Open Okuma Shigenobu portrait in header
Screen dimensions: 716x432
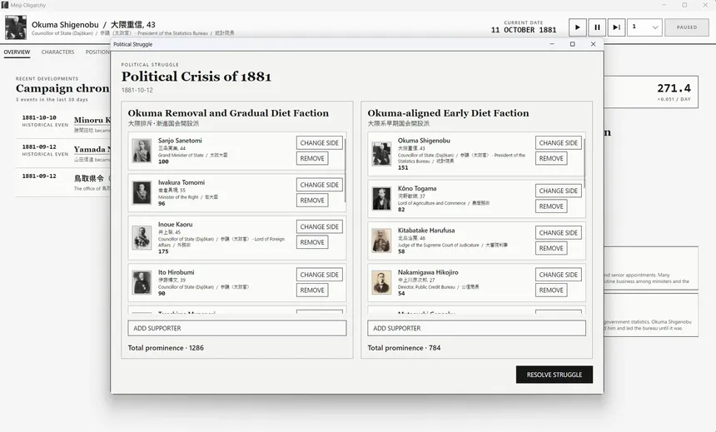pos(16,27)
